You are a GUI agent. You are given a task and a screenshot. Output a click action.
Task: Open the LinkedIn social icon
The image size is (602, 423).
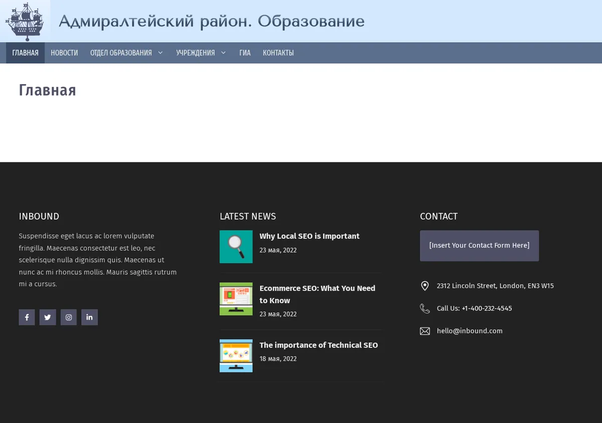coord(90,317)
